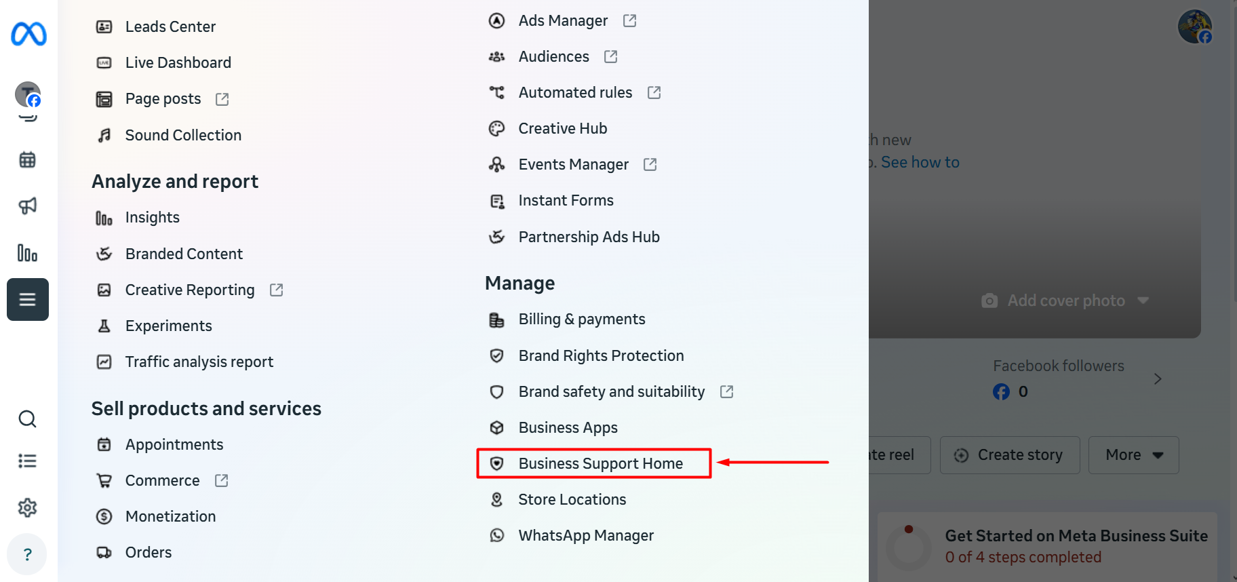The width and height of the screenshot is (1237, 582).
Task: Open Billing & payments from Manage
Action: (x=581, y=319)
